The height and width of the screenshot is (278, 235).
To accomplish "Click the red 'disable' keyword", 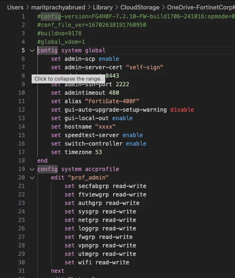I will pyautogui.click(x=182, y=110).
